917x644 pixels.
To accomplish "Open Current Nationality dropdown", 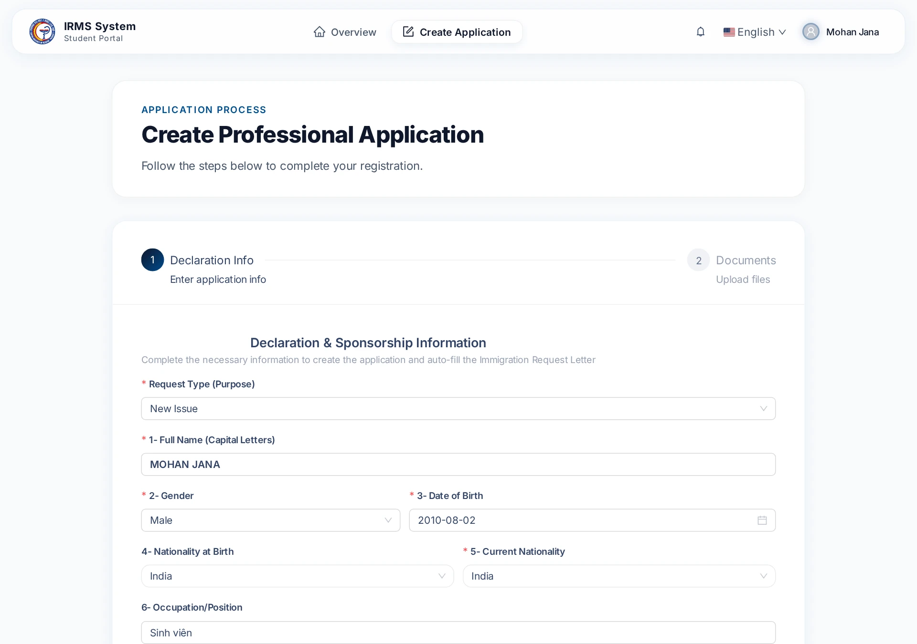I will (619, 576).
